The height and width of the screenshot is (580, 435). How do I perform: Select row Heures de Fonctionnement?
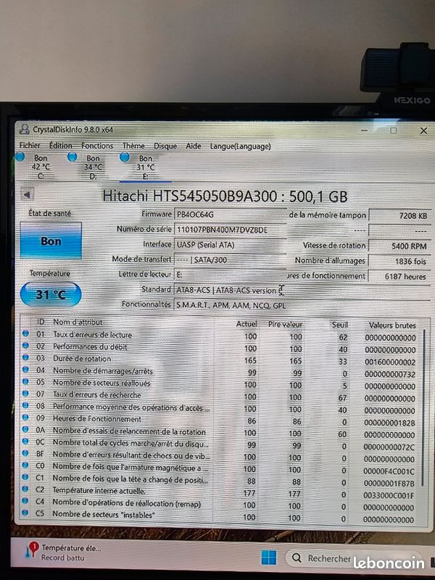(x=220, y=420)
